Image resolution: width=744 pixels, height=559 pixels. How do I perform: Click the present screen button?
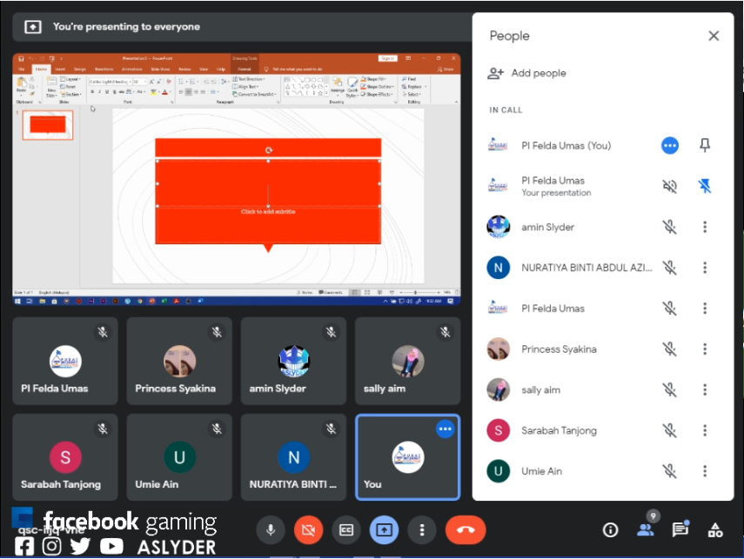pyautogui.click(x=384, y=529)
